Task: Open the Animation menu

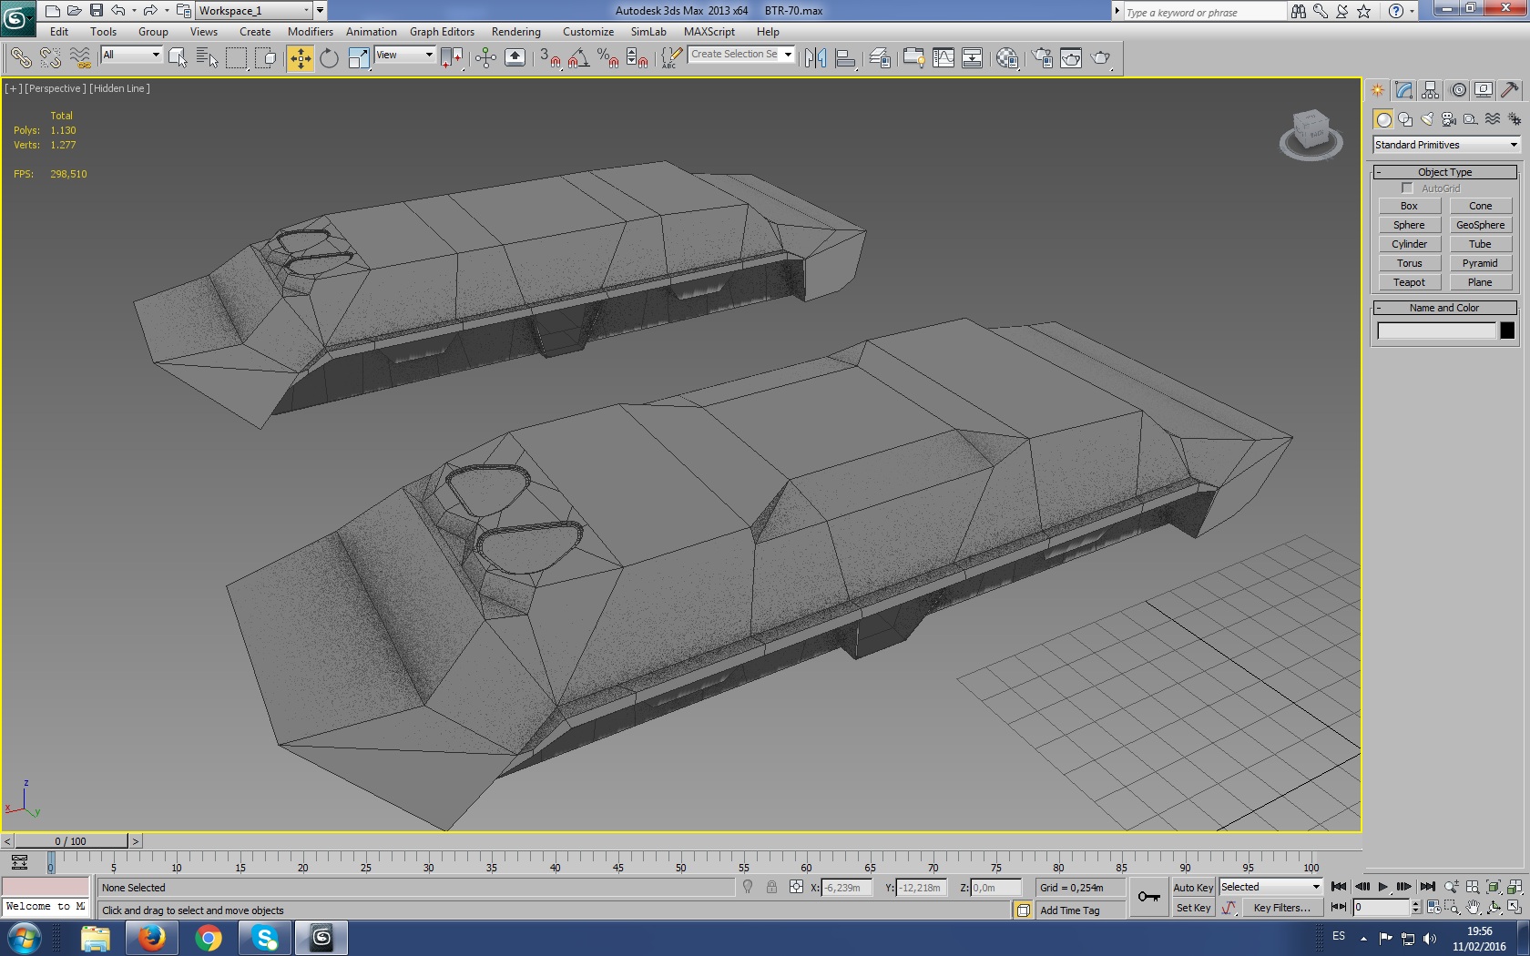Action: (372, 32)
